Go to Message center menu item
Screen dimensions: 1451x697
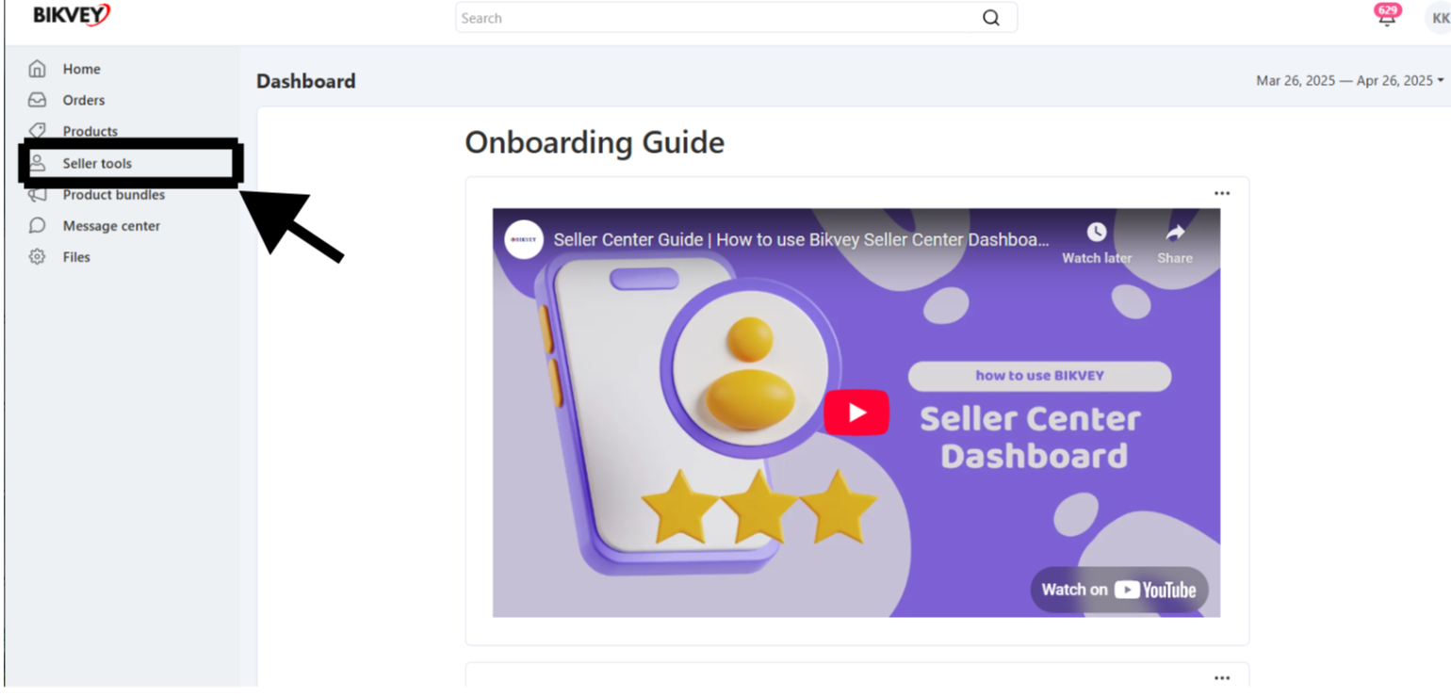coord(111,226)
